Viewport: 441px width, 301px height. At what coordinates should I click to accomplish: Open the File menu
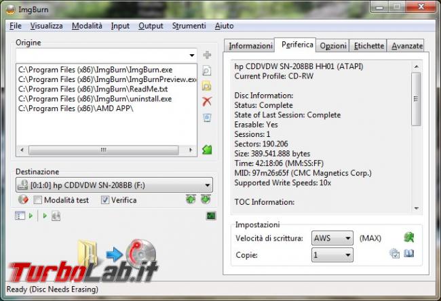(x=16, y=26)
